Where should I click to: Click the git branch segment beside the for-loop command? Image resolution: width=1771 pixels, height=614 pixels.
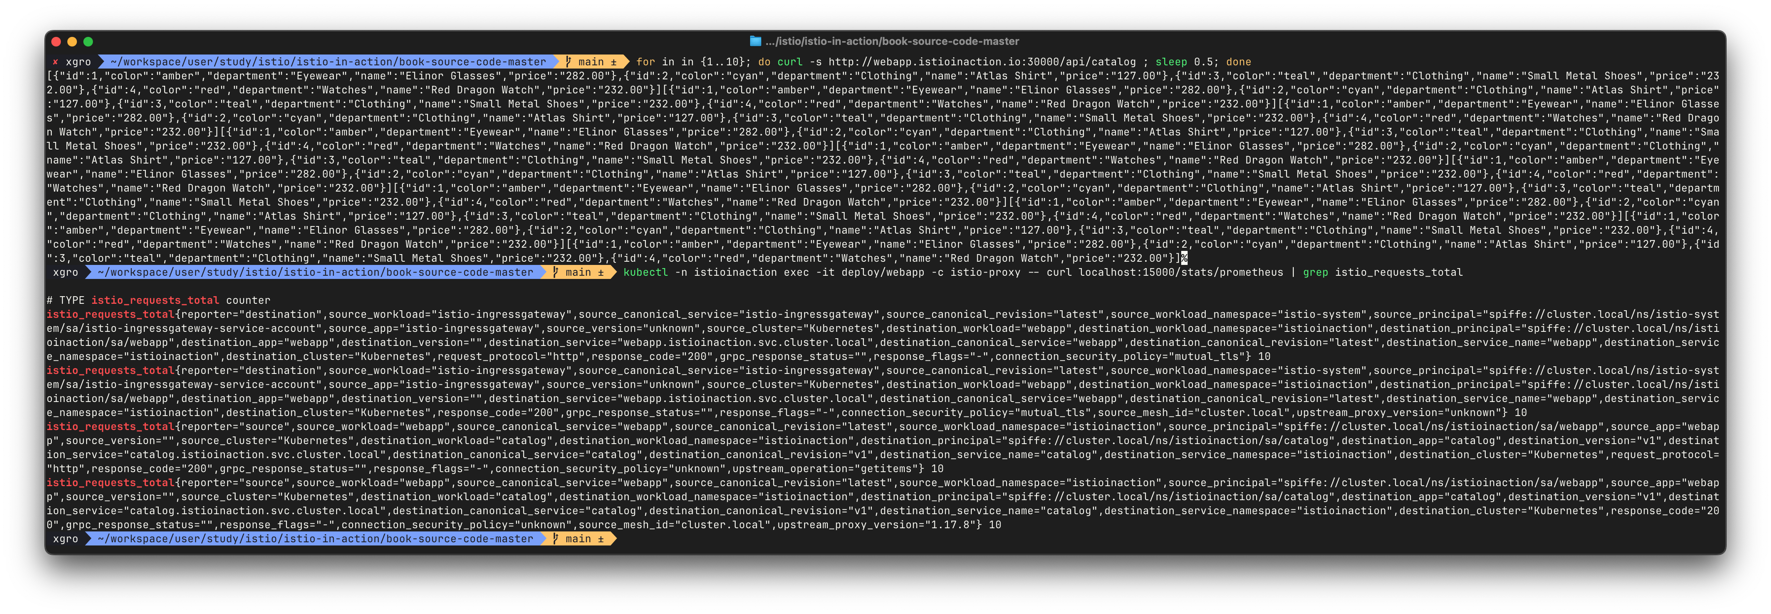(591, 62)
